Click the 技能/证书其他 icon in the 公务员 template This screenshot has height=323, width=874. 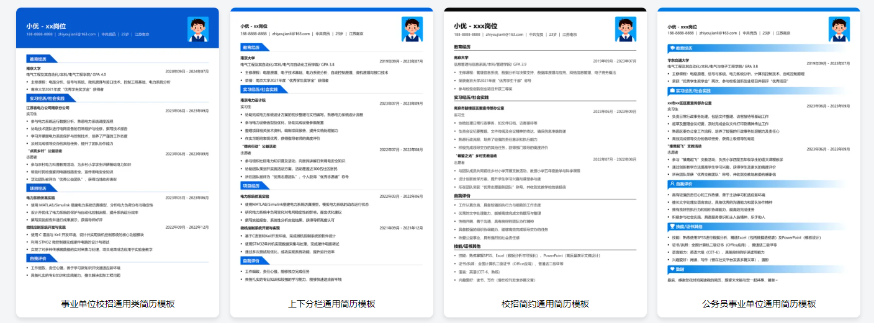[x=672, y=227]
